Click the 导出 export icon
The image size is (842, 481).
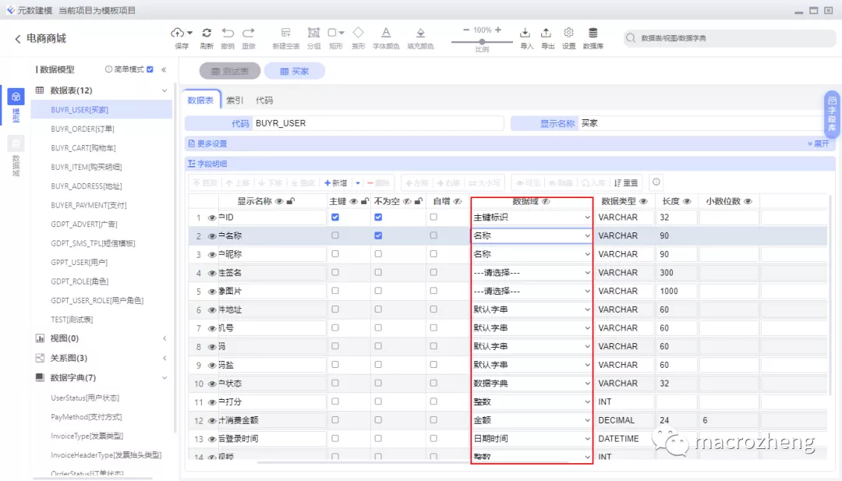coord(547,33)
